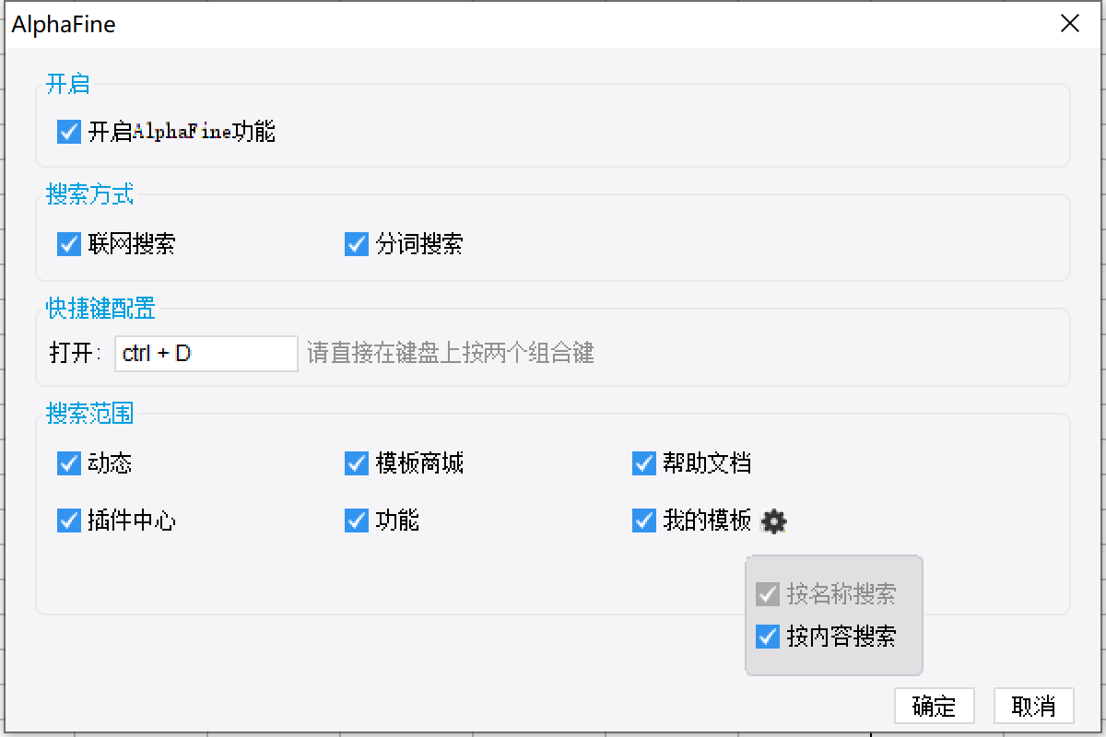Image resolution: width=1106 pixels, height=737 pixels.
Task: Click the shortcut field showing ctrl + D
Action: click(206, 353)
